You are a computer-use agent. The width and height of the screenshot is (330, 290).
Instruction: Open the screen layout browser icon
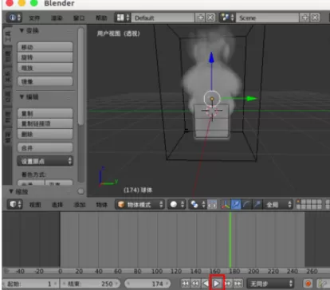(123, 18)
